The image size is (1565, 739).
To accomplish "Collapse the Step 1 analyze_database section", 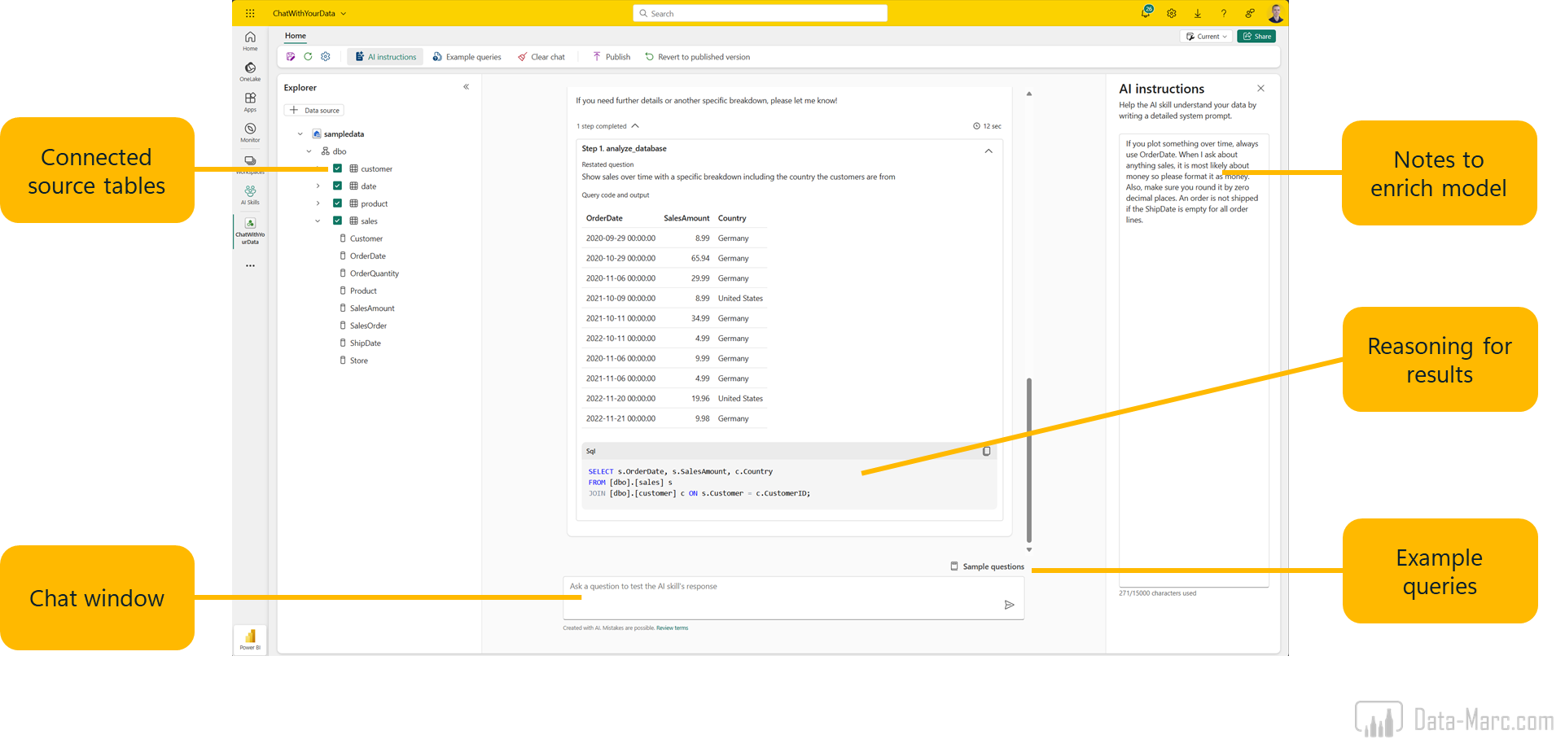I will click(989, 151).
